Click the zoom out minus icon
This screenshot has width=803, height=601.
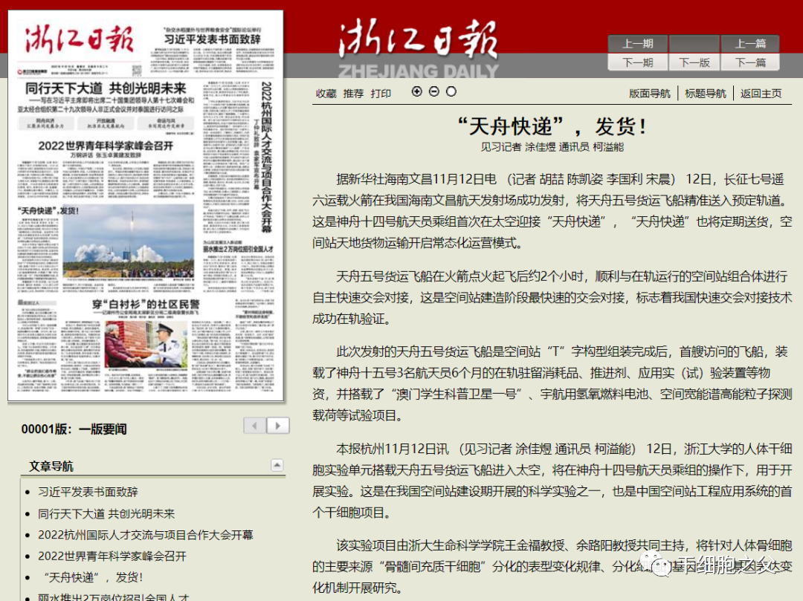(x=434, y=91)
